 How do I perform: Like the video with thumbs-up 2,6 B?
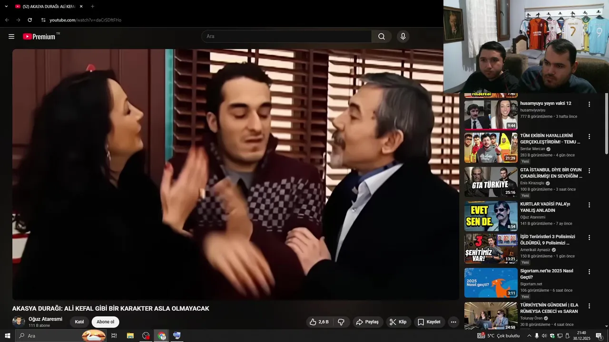click(x=319, y=322)
